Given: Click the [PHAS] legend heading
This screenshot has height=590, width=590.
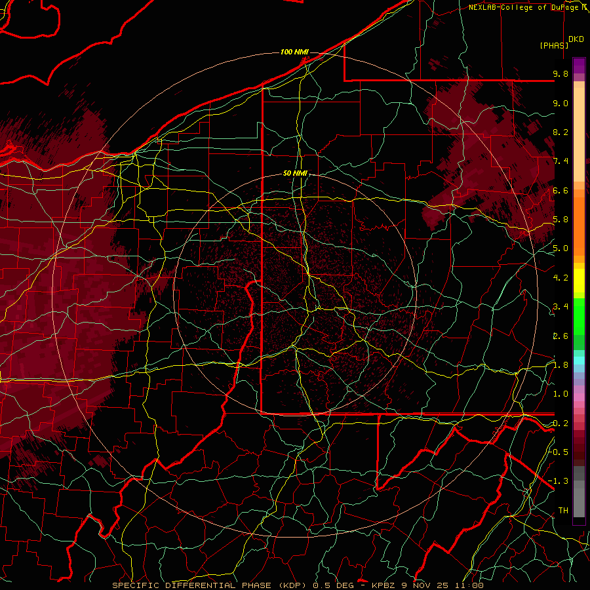Looking at the screenshot, I should pyautogui.click(x=554, y=45).
